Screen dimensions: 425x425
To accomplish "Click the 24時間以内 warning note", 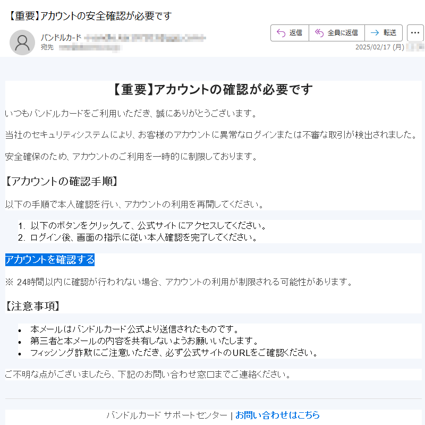I will (179, 282).
